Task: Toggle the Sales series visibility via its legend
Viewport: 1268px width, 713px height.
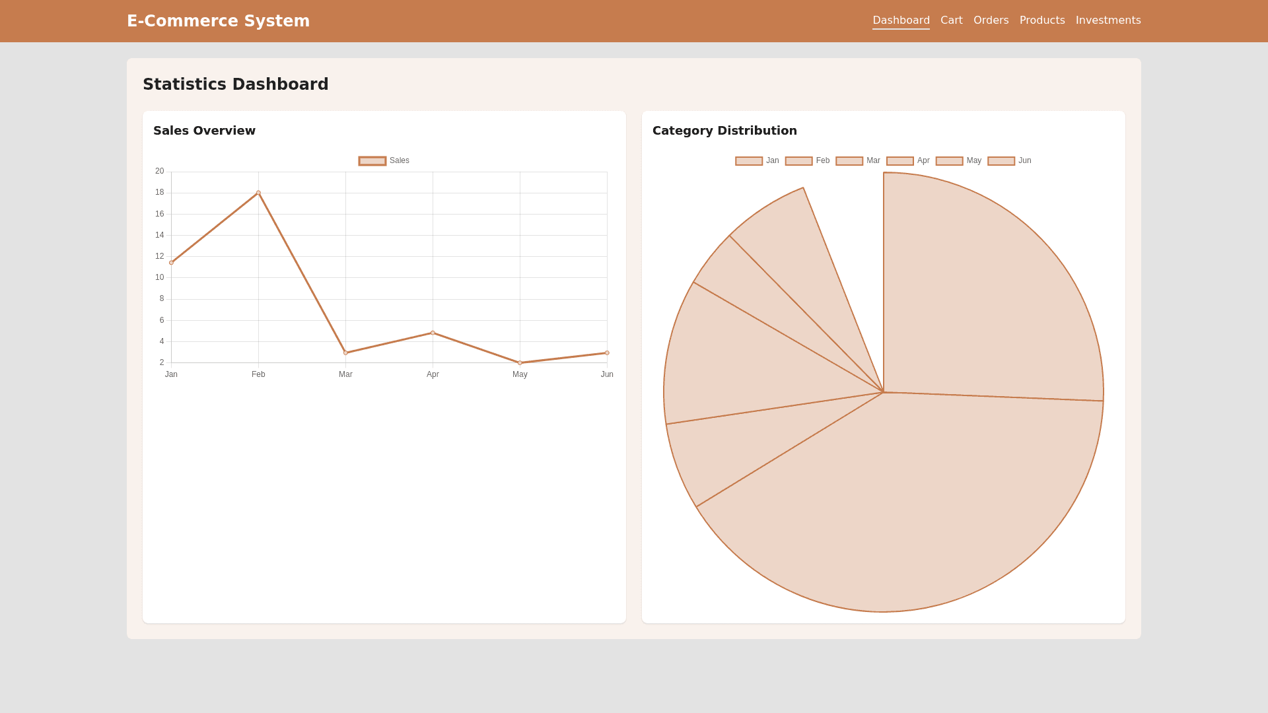Action: pyautogui.click(x=371, y=160)
